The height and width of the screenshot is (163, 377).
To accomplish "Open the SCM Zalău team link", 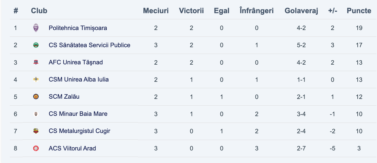I will tap(64, 97).
